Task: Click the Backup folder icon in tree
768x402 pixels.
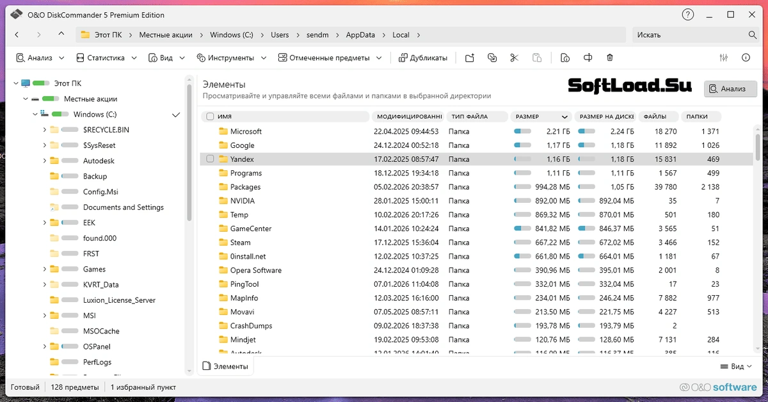Action: (54, 176)
